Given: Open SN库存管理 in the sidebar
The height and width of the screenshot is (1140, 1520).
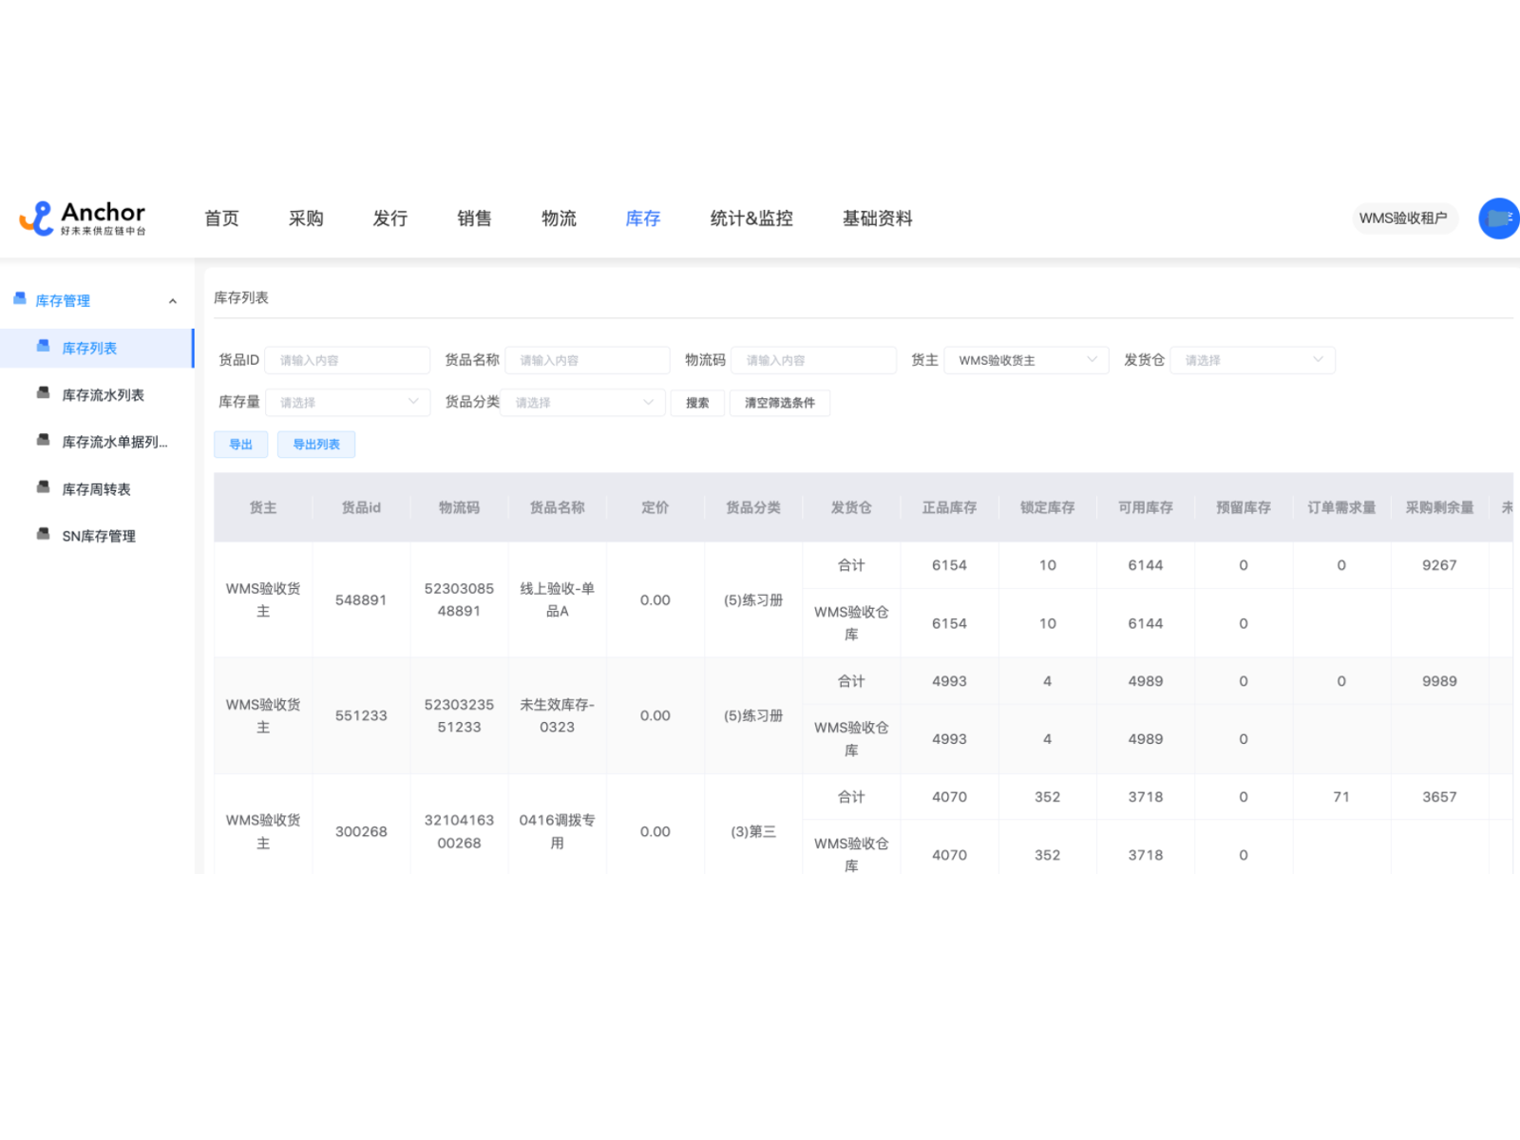Looking at the screenshot, I should 99,536.
